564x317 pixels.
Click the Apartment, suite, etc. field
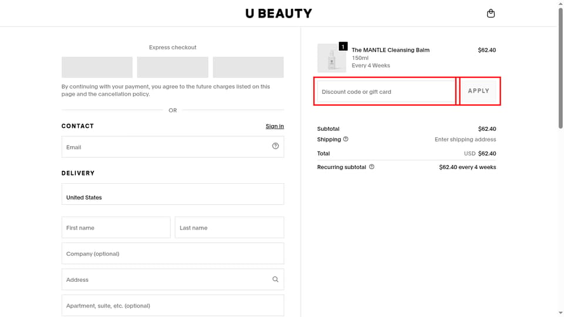click(173, 305)
